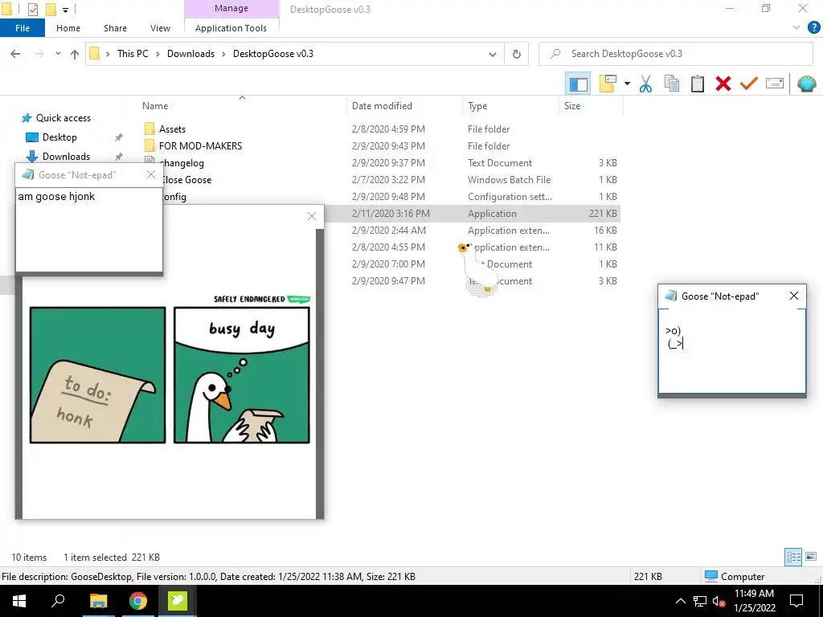Delete the selected file with red X
Image resolution: width=823 pixels, height=617 pixels.
pyautogui.click(x=723, y=84)
